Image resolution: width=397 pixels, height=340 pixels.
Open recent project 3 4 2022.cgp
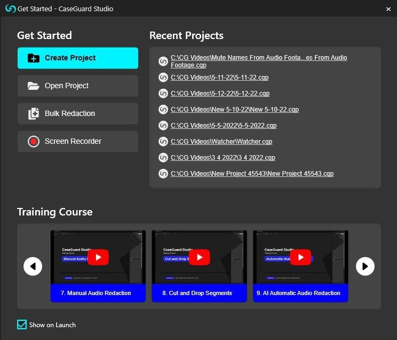coord(223,158)
